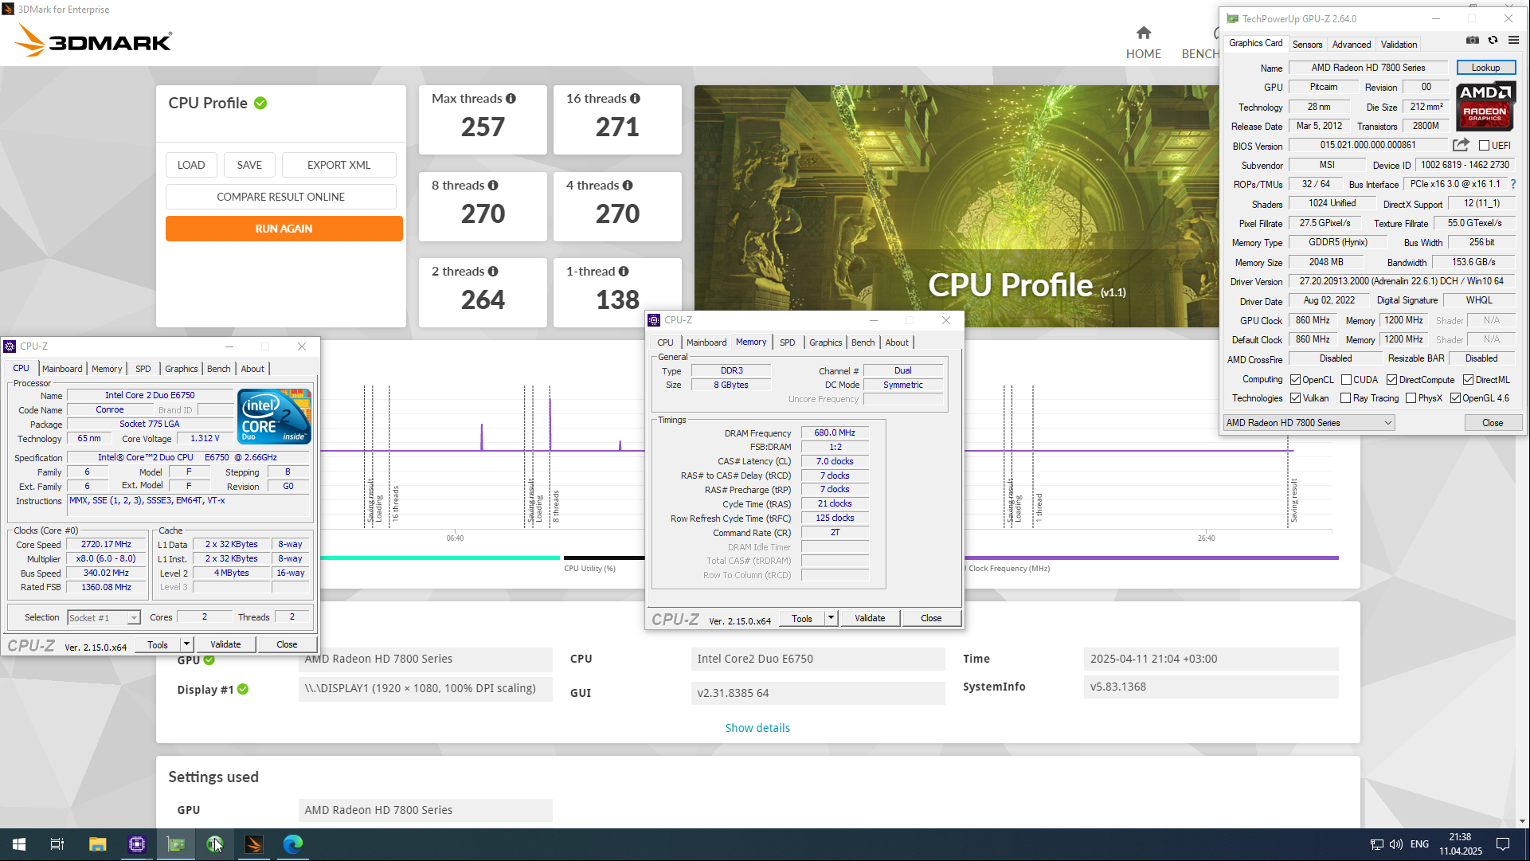
Task: Switch to Sensors tab in GPU-Z
Action: 1307,45
